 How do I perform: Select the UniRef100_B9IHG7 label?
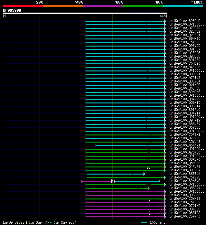(185, 49)
